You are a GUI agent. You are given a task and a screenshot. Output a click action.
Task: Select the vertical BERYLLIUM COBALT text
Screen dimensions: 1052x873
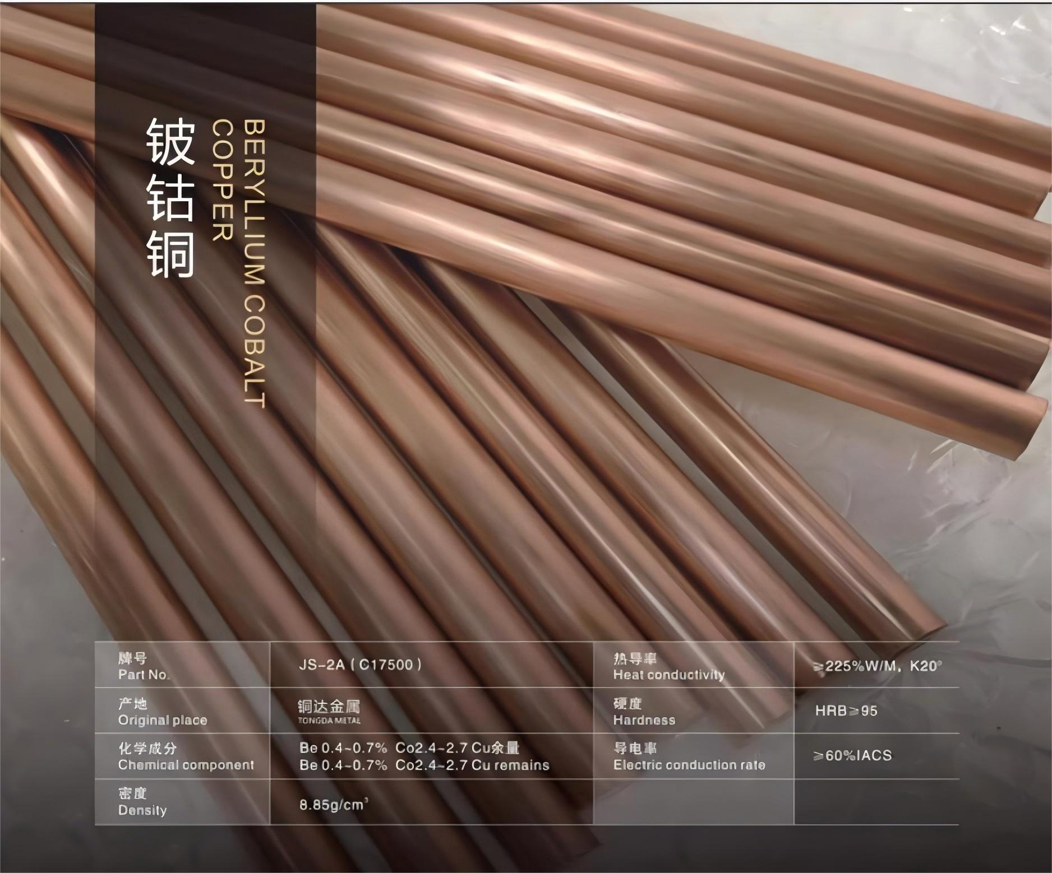253,263
